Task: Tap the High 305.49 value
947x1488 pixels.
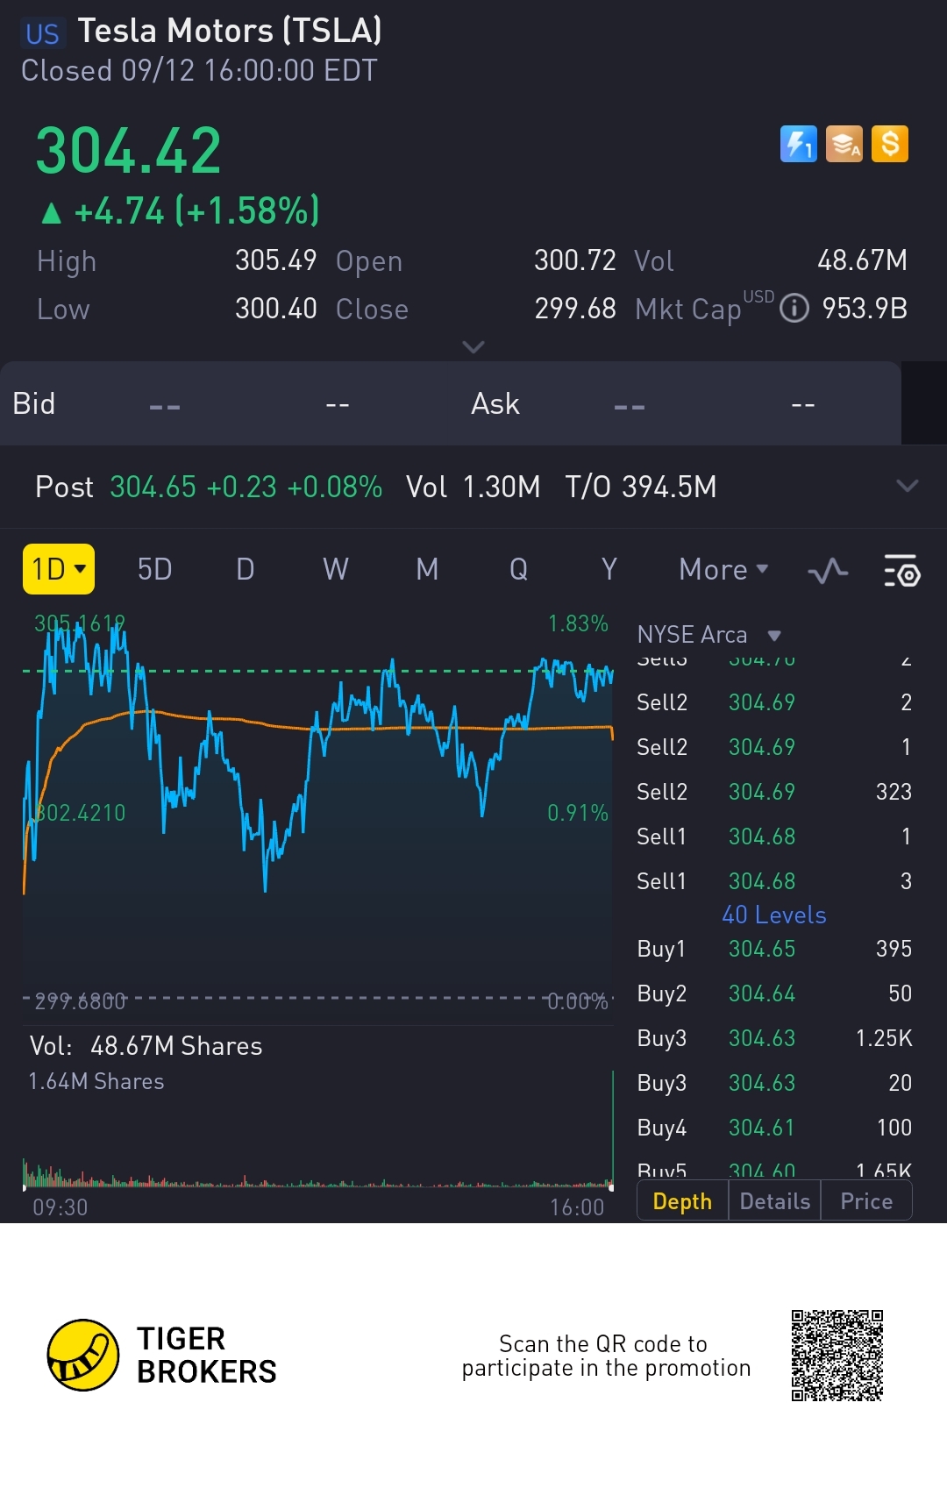Action: click(275, 260)
